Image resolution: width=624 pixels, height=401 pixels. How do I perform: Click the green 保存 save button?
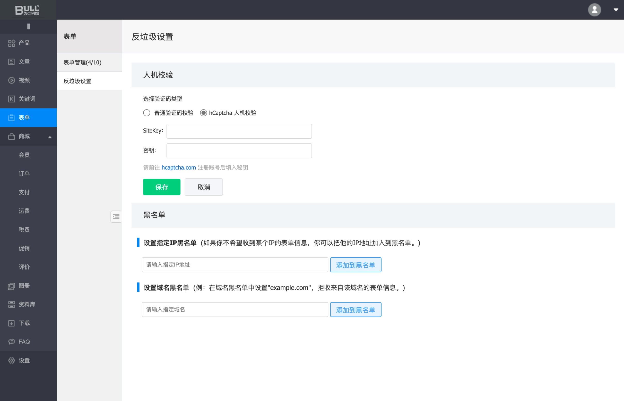click(161, 187)
